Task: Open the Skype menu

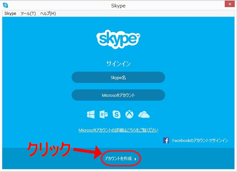Action: [x=10, y=14]
